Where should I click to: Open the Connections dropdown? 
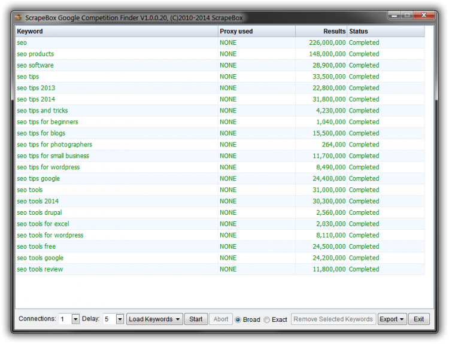pyautogui.click(x=75, y=319)
